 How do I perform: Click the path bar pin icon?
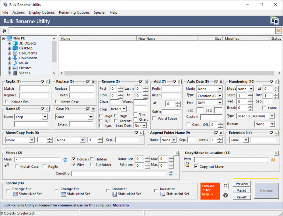pos(4,31)
